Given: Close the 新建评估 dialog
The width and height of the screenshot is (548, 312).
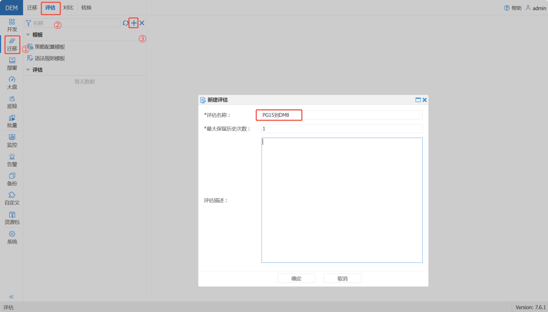Looking at the screenshot, I should click(424, 100).
